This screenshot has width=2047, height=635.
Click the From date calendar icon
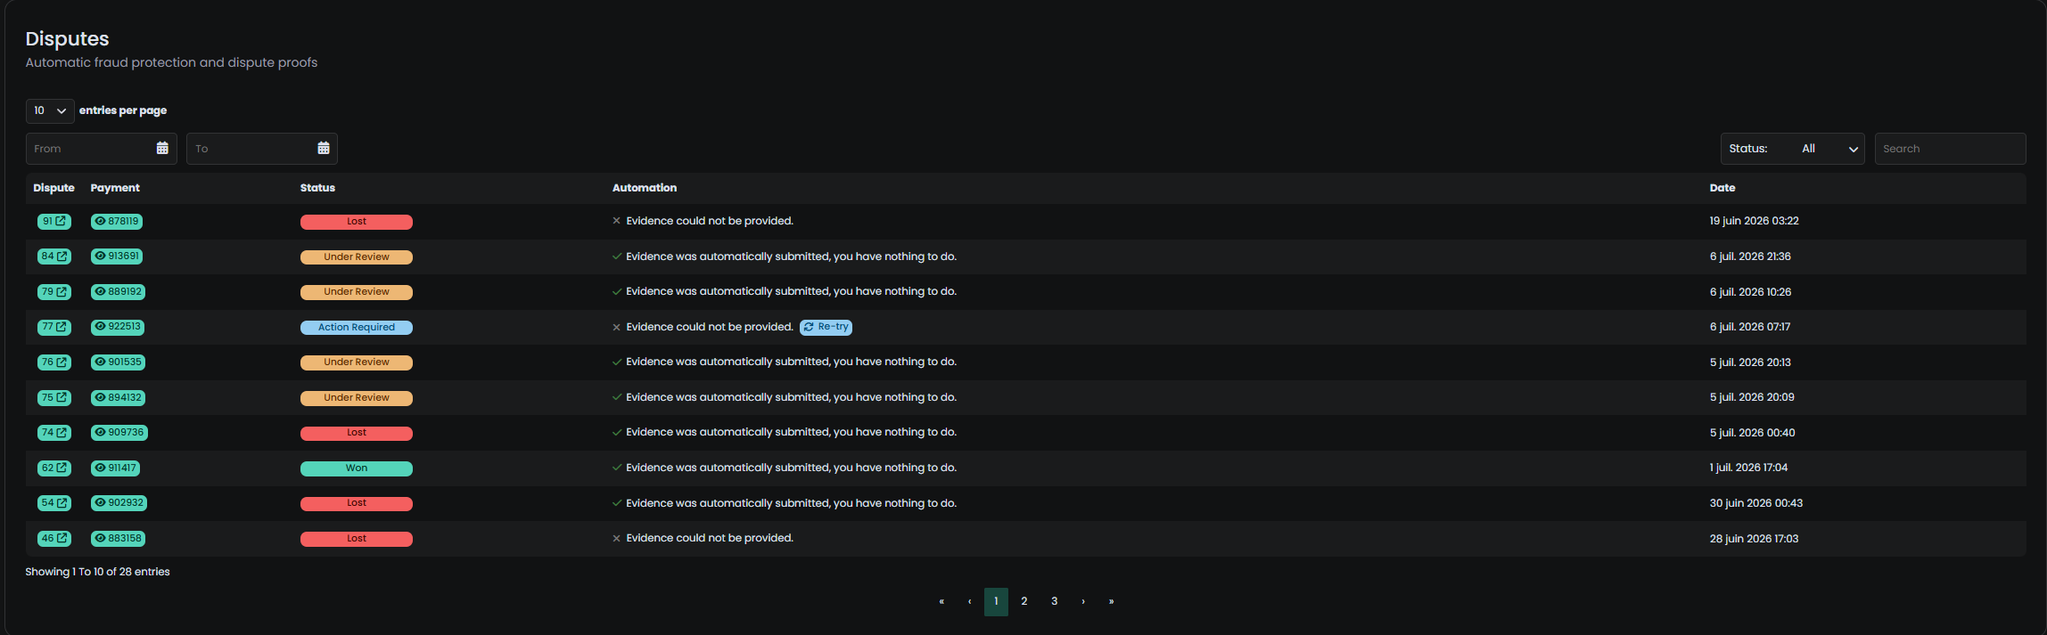click(x=162, y=149)
